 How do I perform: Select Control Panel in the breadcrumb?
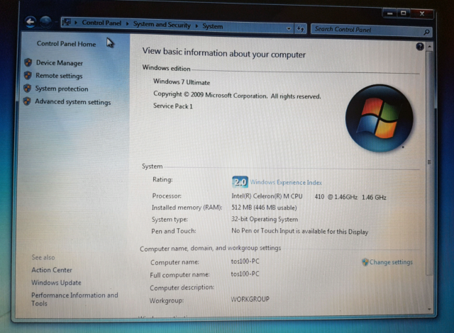coord(101,23)
